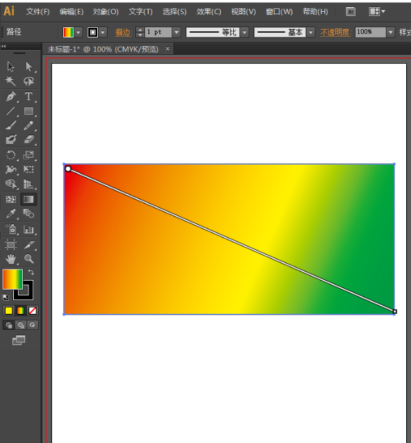Expand the opacity 100% dropdown
Viewport: 411px width, 443px height.
point(390,32)
